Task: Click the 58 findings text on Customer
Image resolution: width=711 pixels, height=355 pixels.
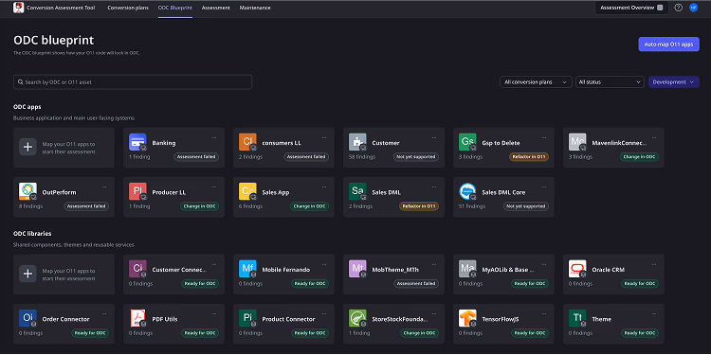Action: point(362,157)
